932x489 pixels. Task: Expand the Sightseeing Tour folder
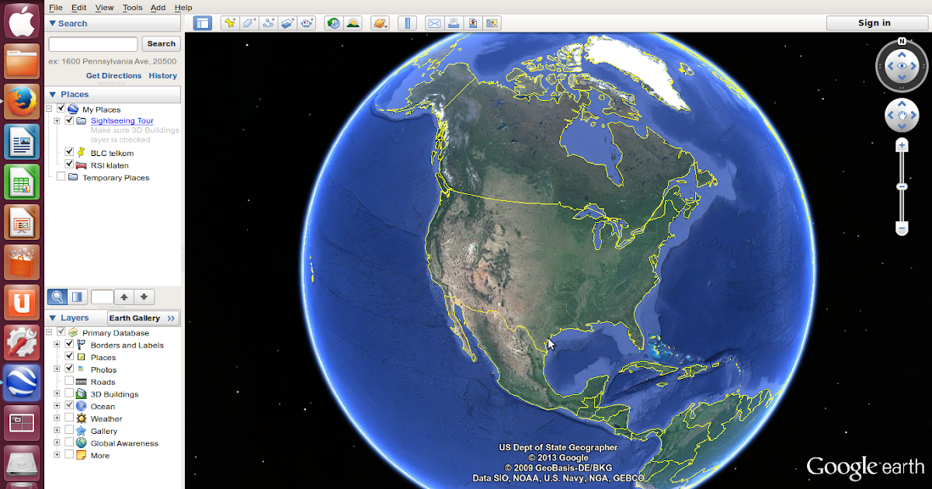click(x=57, y=121)
